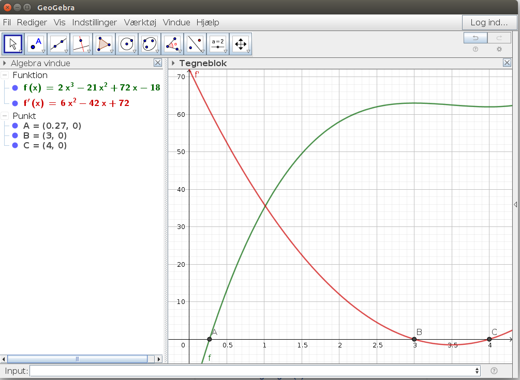The width and height of the screenshot is (520, 380).
Task: Open the Værktøj menu
Action: 140,23
